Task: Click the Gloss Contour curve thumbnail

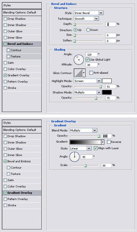Action: tap(78, 73)
